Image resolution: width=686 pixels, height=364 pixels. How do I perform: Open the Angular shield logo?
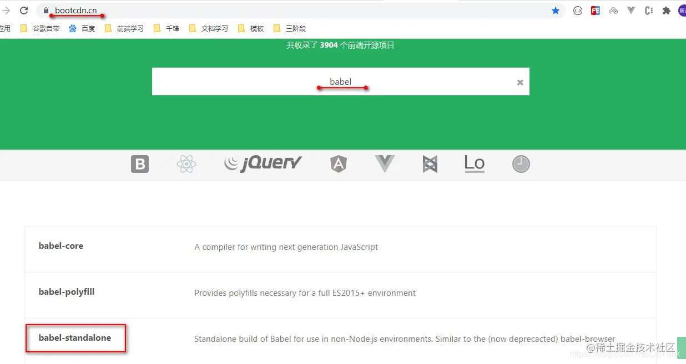click(339, 164)
